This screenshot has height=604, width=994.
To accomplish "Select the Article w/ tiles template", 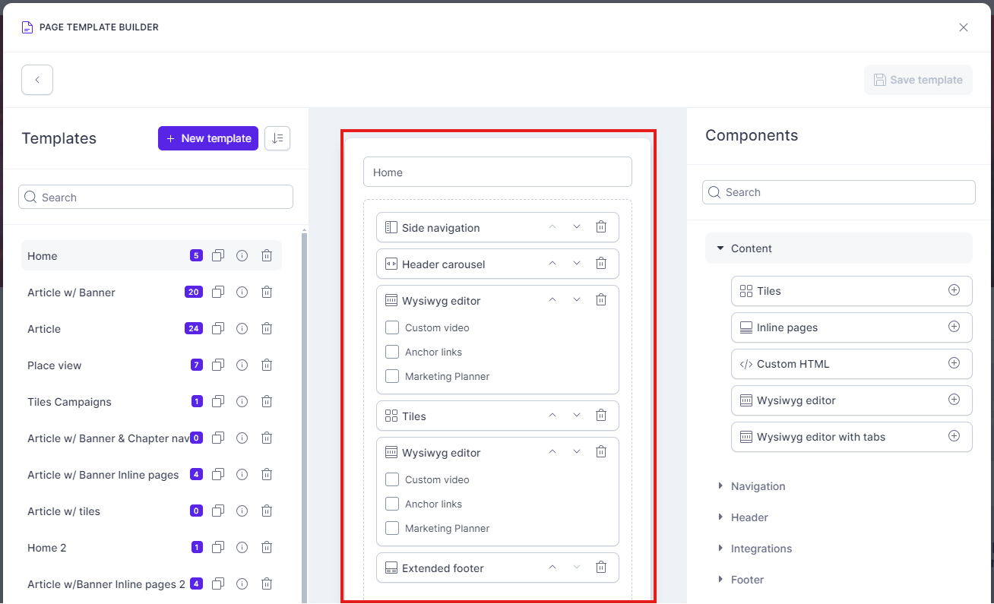I will tap(63, 511).
